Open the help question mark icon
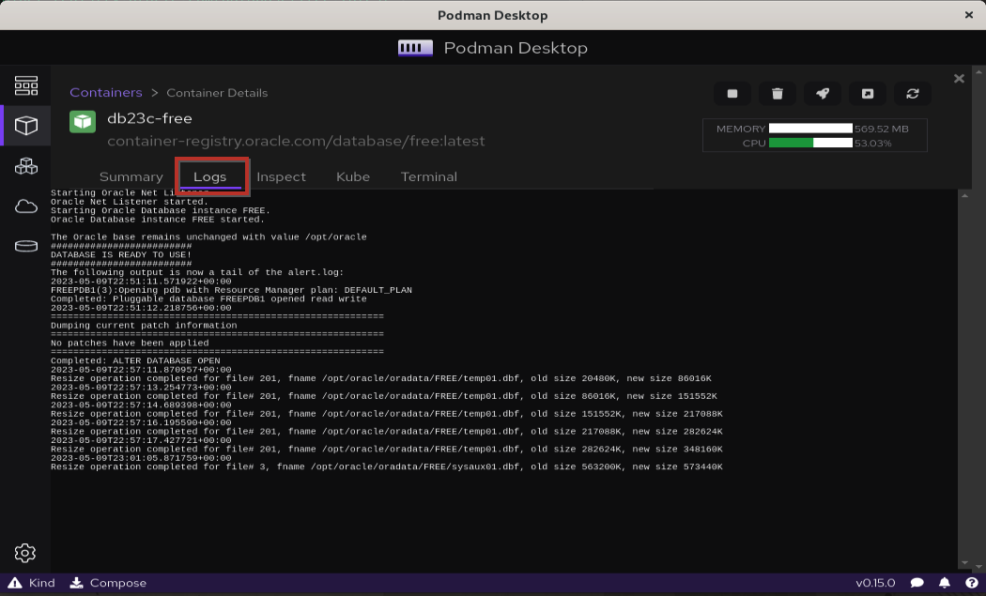This screenshot has height=596, width=986. point(974,583)
